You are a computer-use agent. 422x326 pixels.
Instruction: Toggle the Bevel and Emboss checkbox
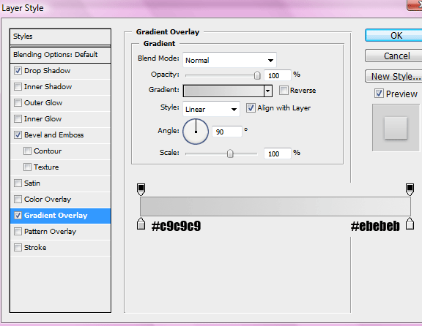pyautogui.click(x=18, y=134)
